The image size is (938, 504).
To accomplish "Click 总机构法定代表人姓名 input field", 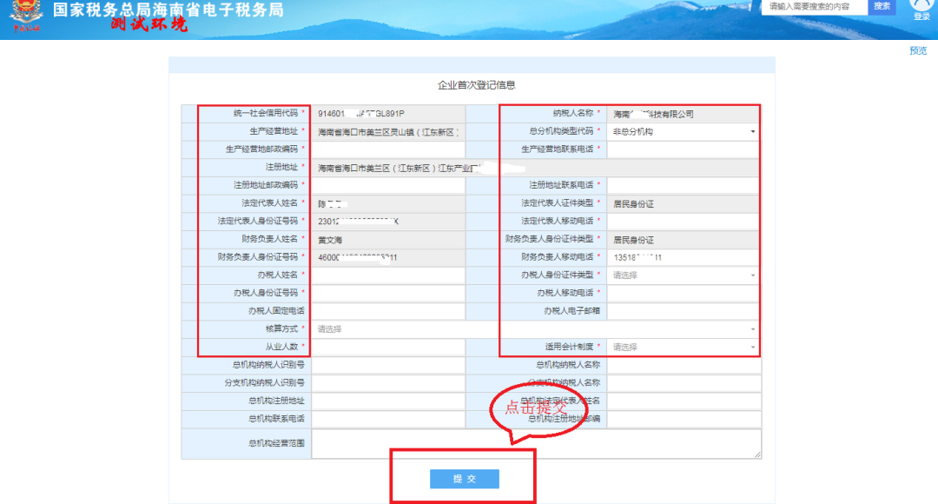I will [x=684, y=401].
